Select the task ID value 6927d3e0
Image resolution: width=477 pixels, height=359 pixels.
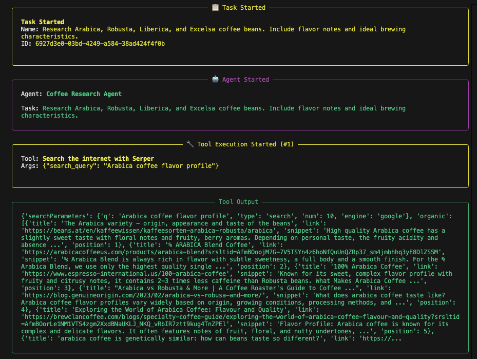click(100, 44)
